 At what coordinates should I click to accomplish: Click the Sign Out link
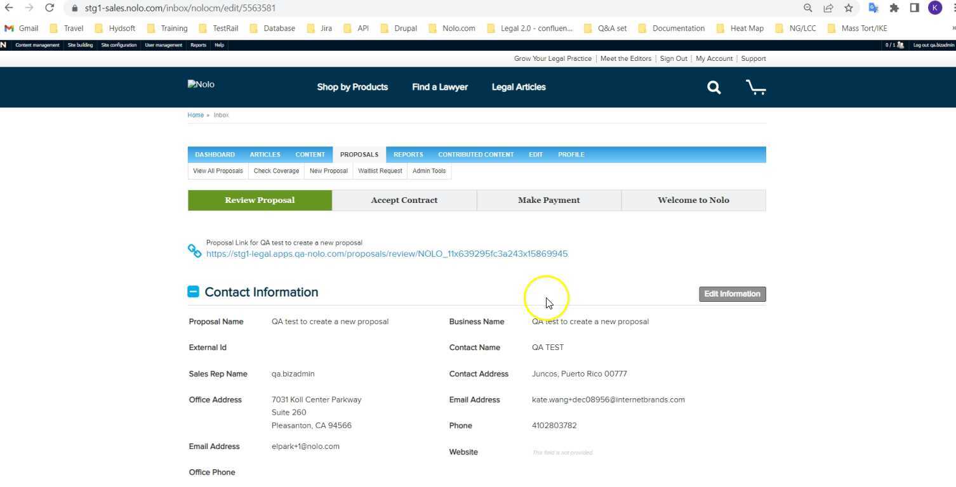(x=673, y=58)
